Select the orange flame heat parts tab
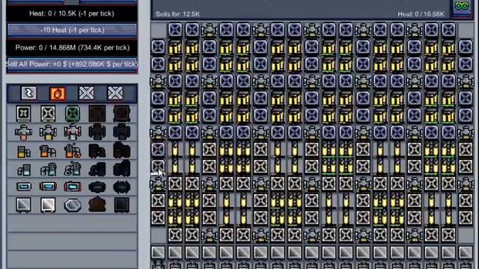Image resolution: width=479 pixels, height=269 pixels. point(58,93)
